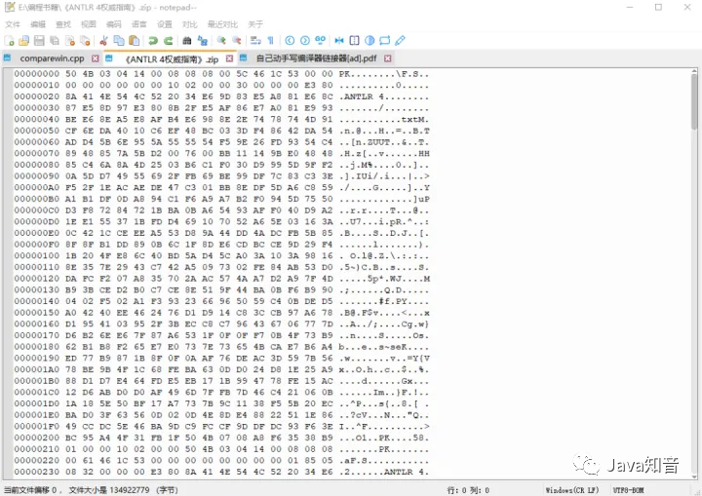702x496 pixels.
Task: Click the Cut scissors icon
Action: coord(103,41)
